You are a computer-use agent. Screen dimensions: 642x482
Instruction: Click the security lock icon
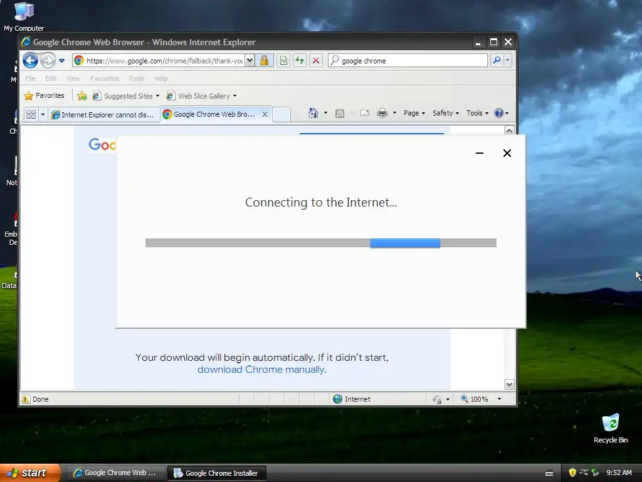coord(264,61)
